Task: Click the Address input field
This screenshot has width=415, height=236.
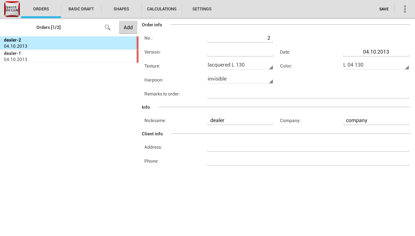Action: click(x=308, y=147)
